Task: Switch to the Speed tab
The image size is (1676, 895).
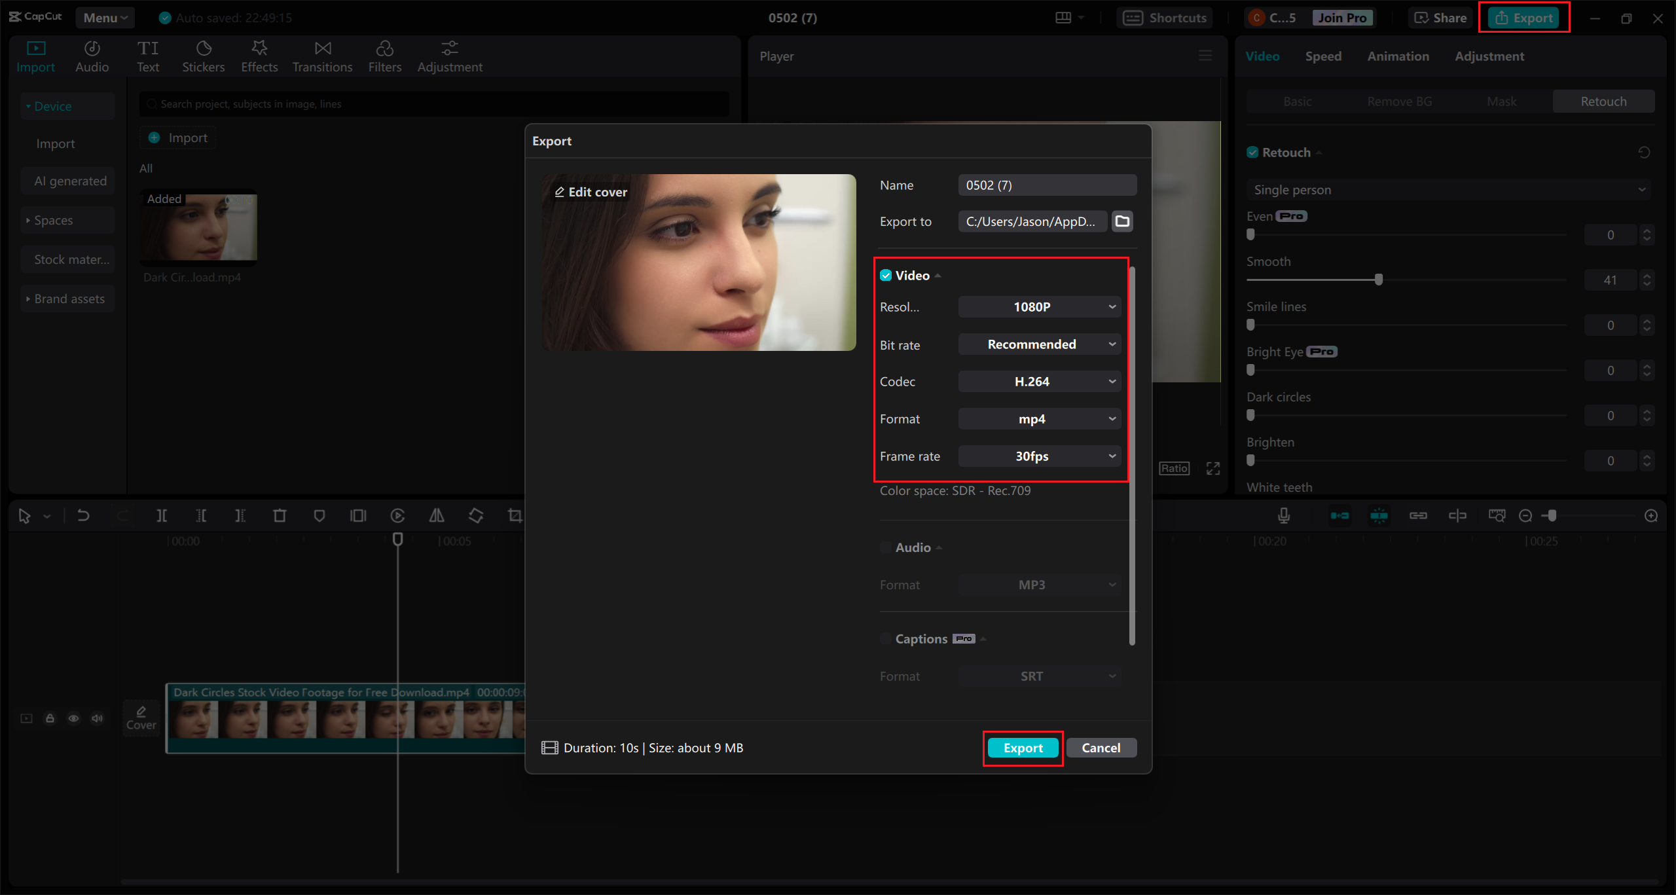Action: pyautogui.click(x=1323, y=56)
